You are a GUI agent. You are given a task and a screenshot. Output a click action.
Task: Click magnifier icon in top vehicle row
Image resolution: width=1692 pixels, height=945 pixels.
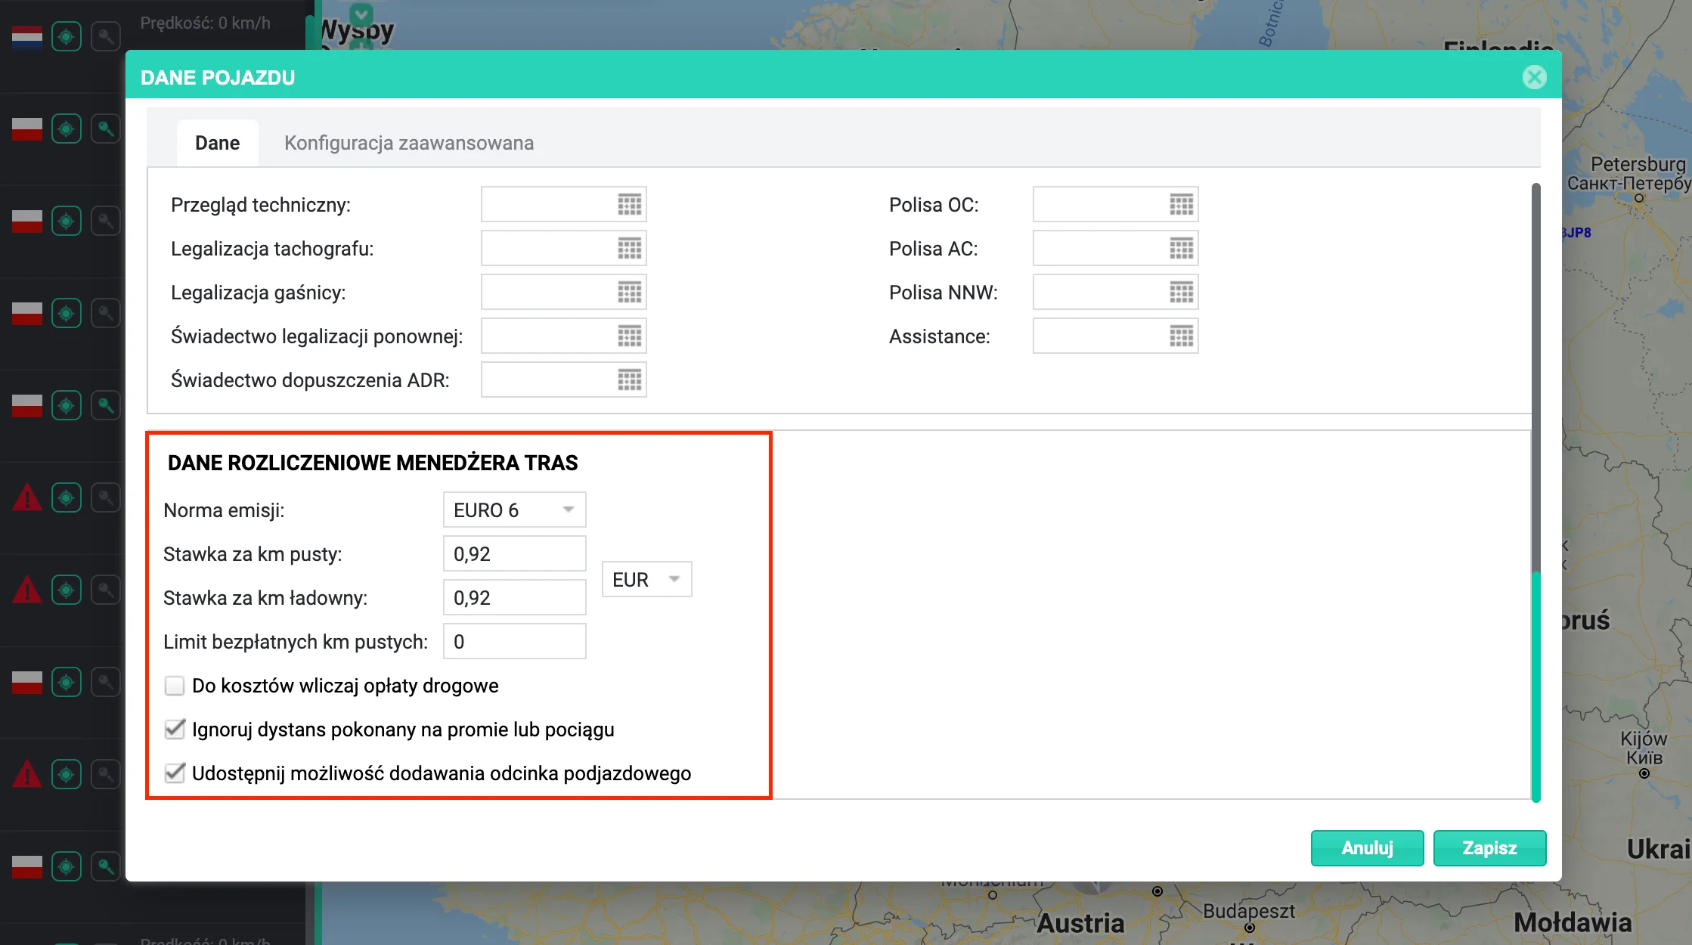tap(106, 36)
